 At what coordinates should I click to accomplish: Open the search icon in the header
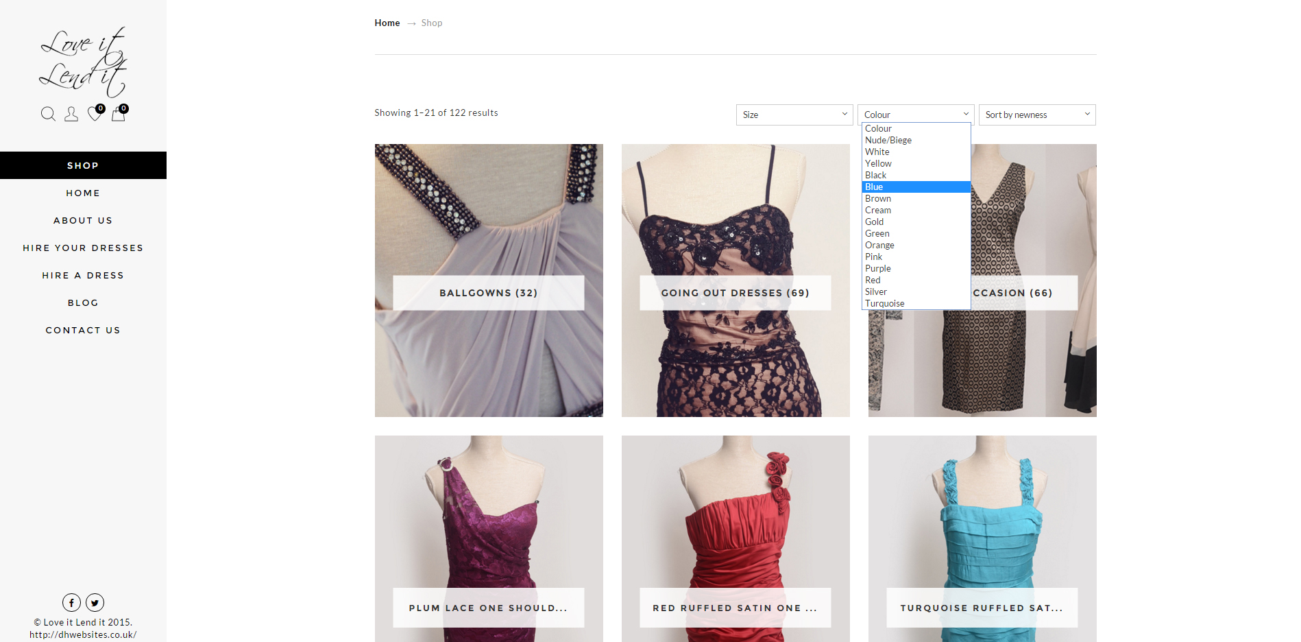coord(48,114)
